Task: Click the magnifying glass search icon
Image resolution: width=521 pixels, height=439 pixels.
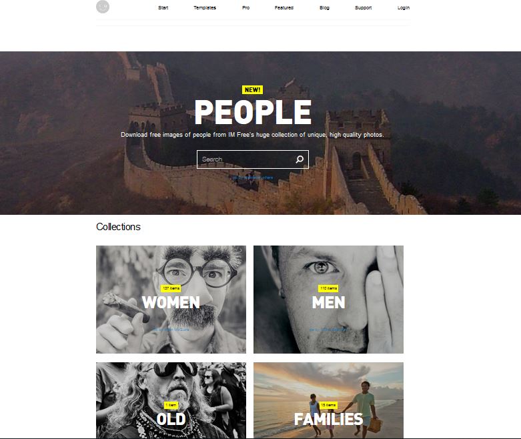Action: pyautogui.click(x=300, y=159)
